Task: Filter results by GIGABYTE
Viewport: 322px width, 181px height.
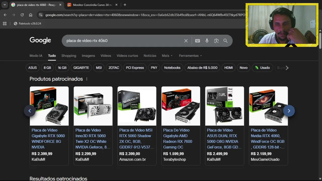Action: [x=81, y=68]
